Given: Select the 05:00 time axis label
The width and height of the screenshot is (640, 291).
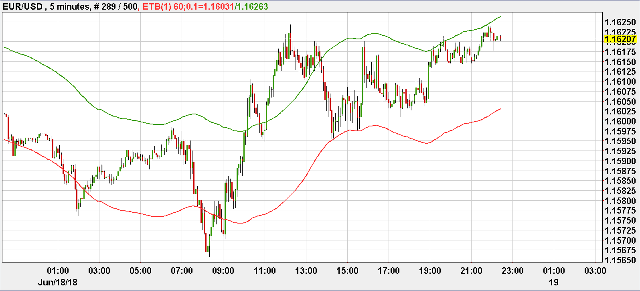Looking at the screenshot, I should pyautogui.click(x=140, y=271).
